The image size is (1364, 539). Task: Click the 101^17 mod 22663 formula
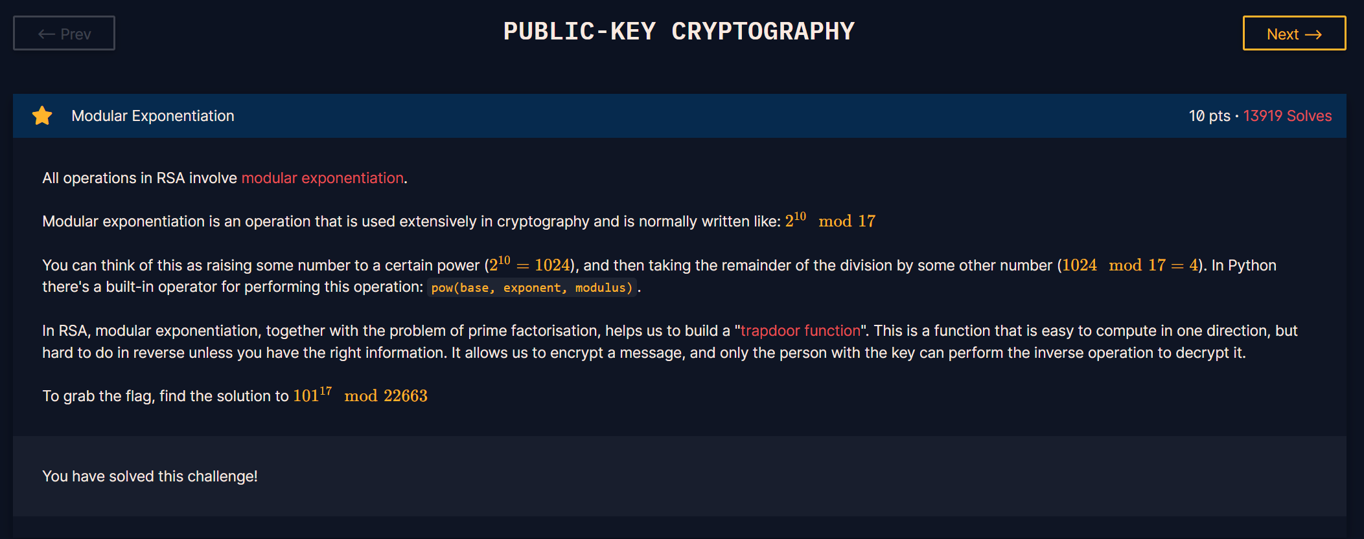(x=360, y=395)
